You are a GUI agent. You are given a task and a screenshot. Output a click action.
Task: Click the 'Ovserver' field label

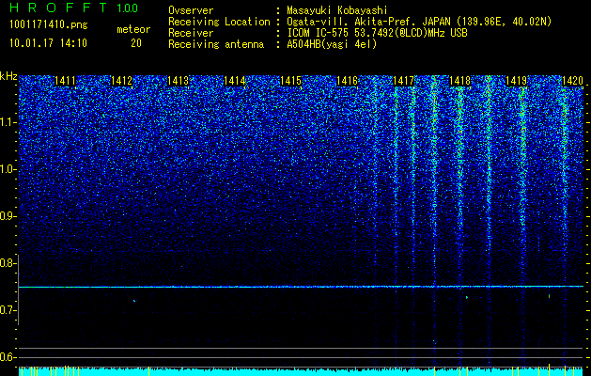click(191, 10)
